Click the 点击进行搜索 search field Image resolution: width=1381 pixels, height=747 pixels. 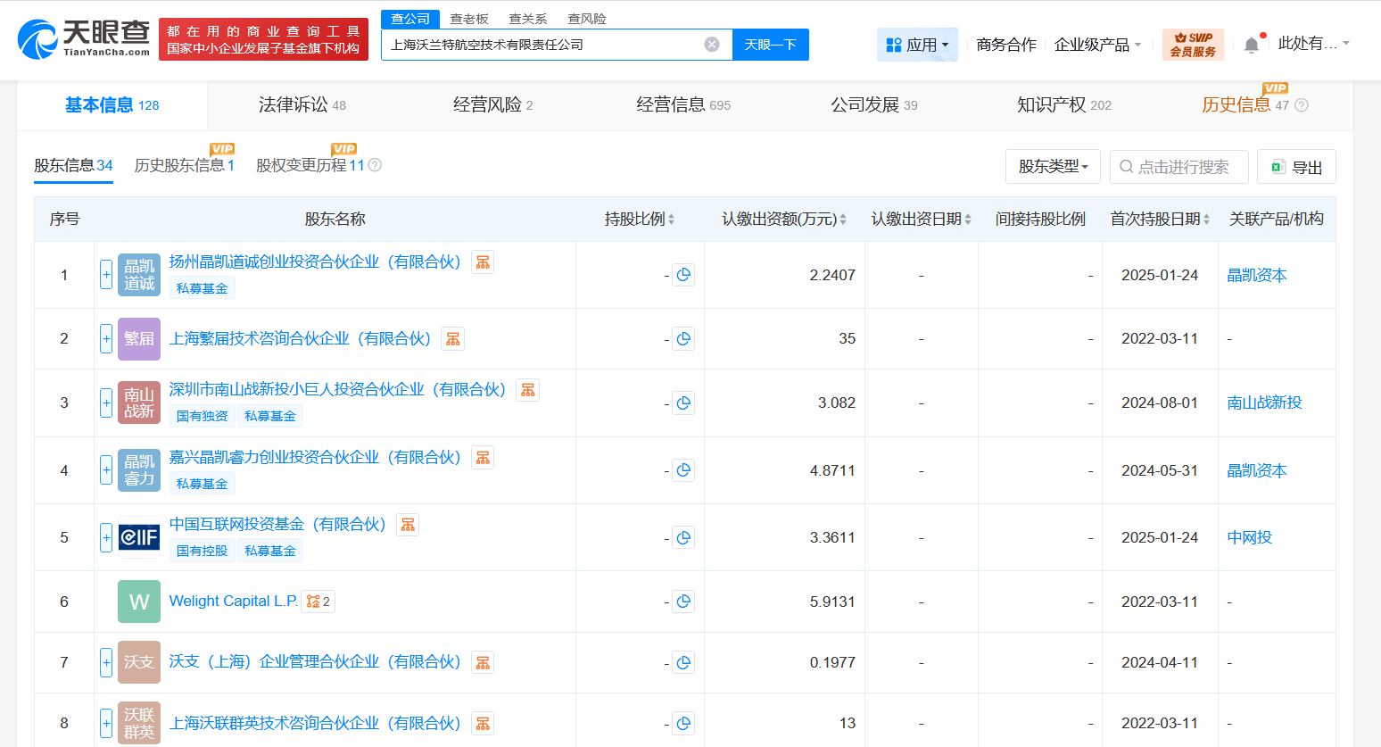pyautogui.click(x=1178, y=166)
